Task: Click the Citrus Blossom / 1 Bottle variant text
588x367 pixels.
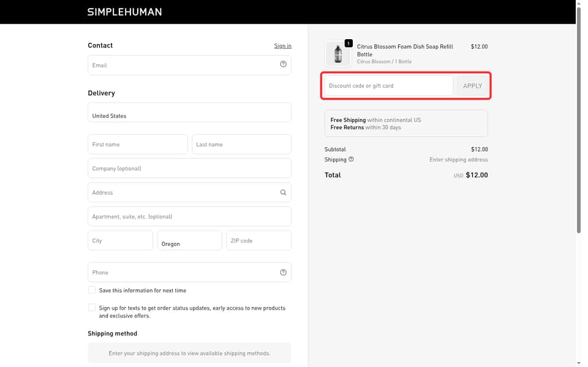Action: 384,61
